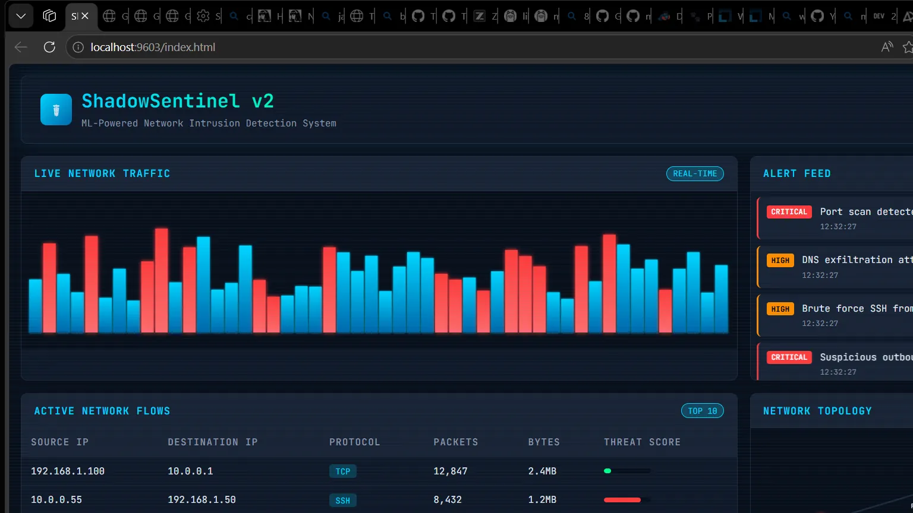The image size is (913, 513).
Task: Open the tab actions dropdown arrow
Action: (21, 16)
